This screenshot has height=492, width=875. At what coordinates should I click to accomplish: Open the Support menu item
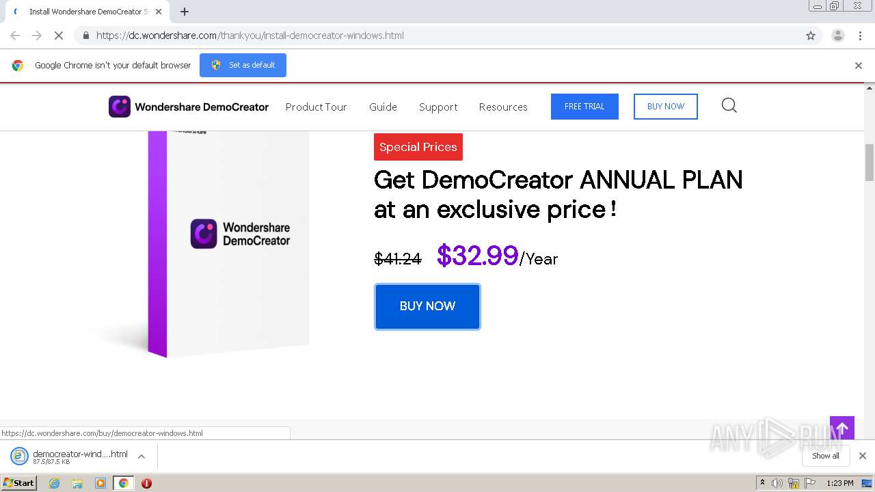tap(438, 107)
